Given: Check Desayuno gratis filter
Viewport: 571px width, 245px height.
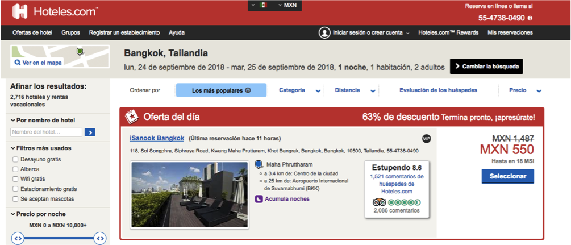Looking at the screenshot, I should tap(15, 159).
